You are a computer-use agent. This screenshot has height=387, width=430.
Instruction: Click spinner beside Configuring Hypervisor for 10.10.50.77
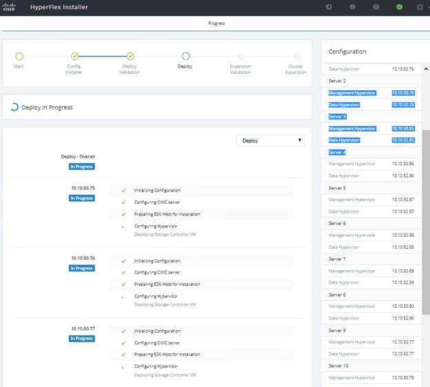[x=123, y=367]
